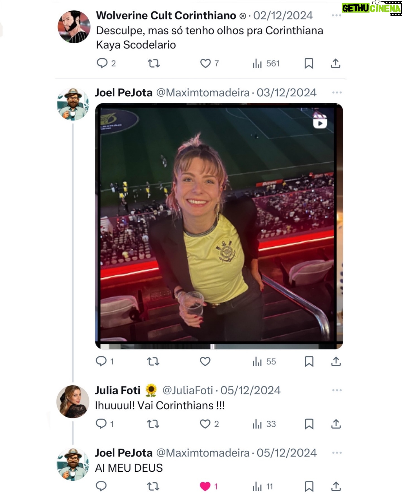This screenshot has height=503, width=402.
Task: Like the tweet about Kaya Scodelario
Action: [205, 63]
